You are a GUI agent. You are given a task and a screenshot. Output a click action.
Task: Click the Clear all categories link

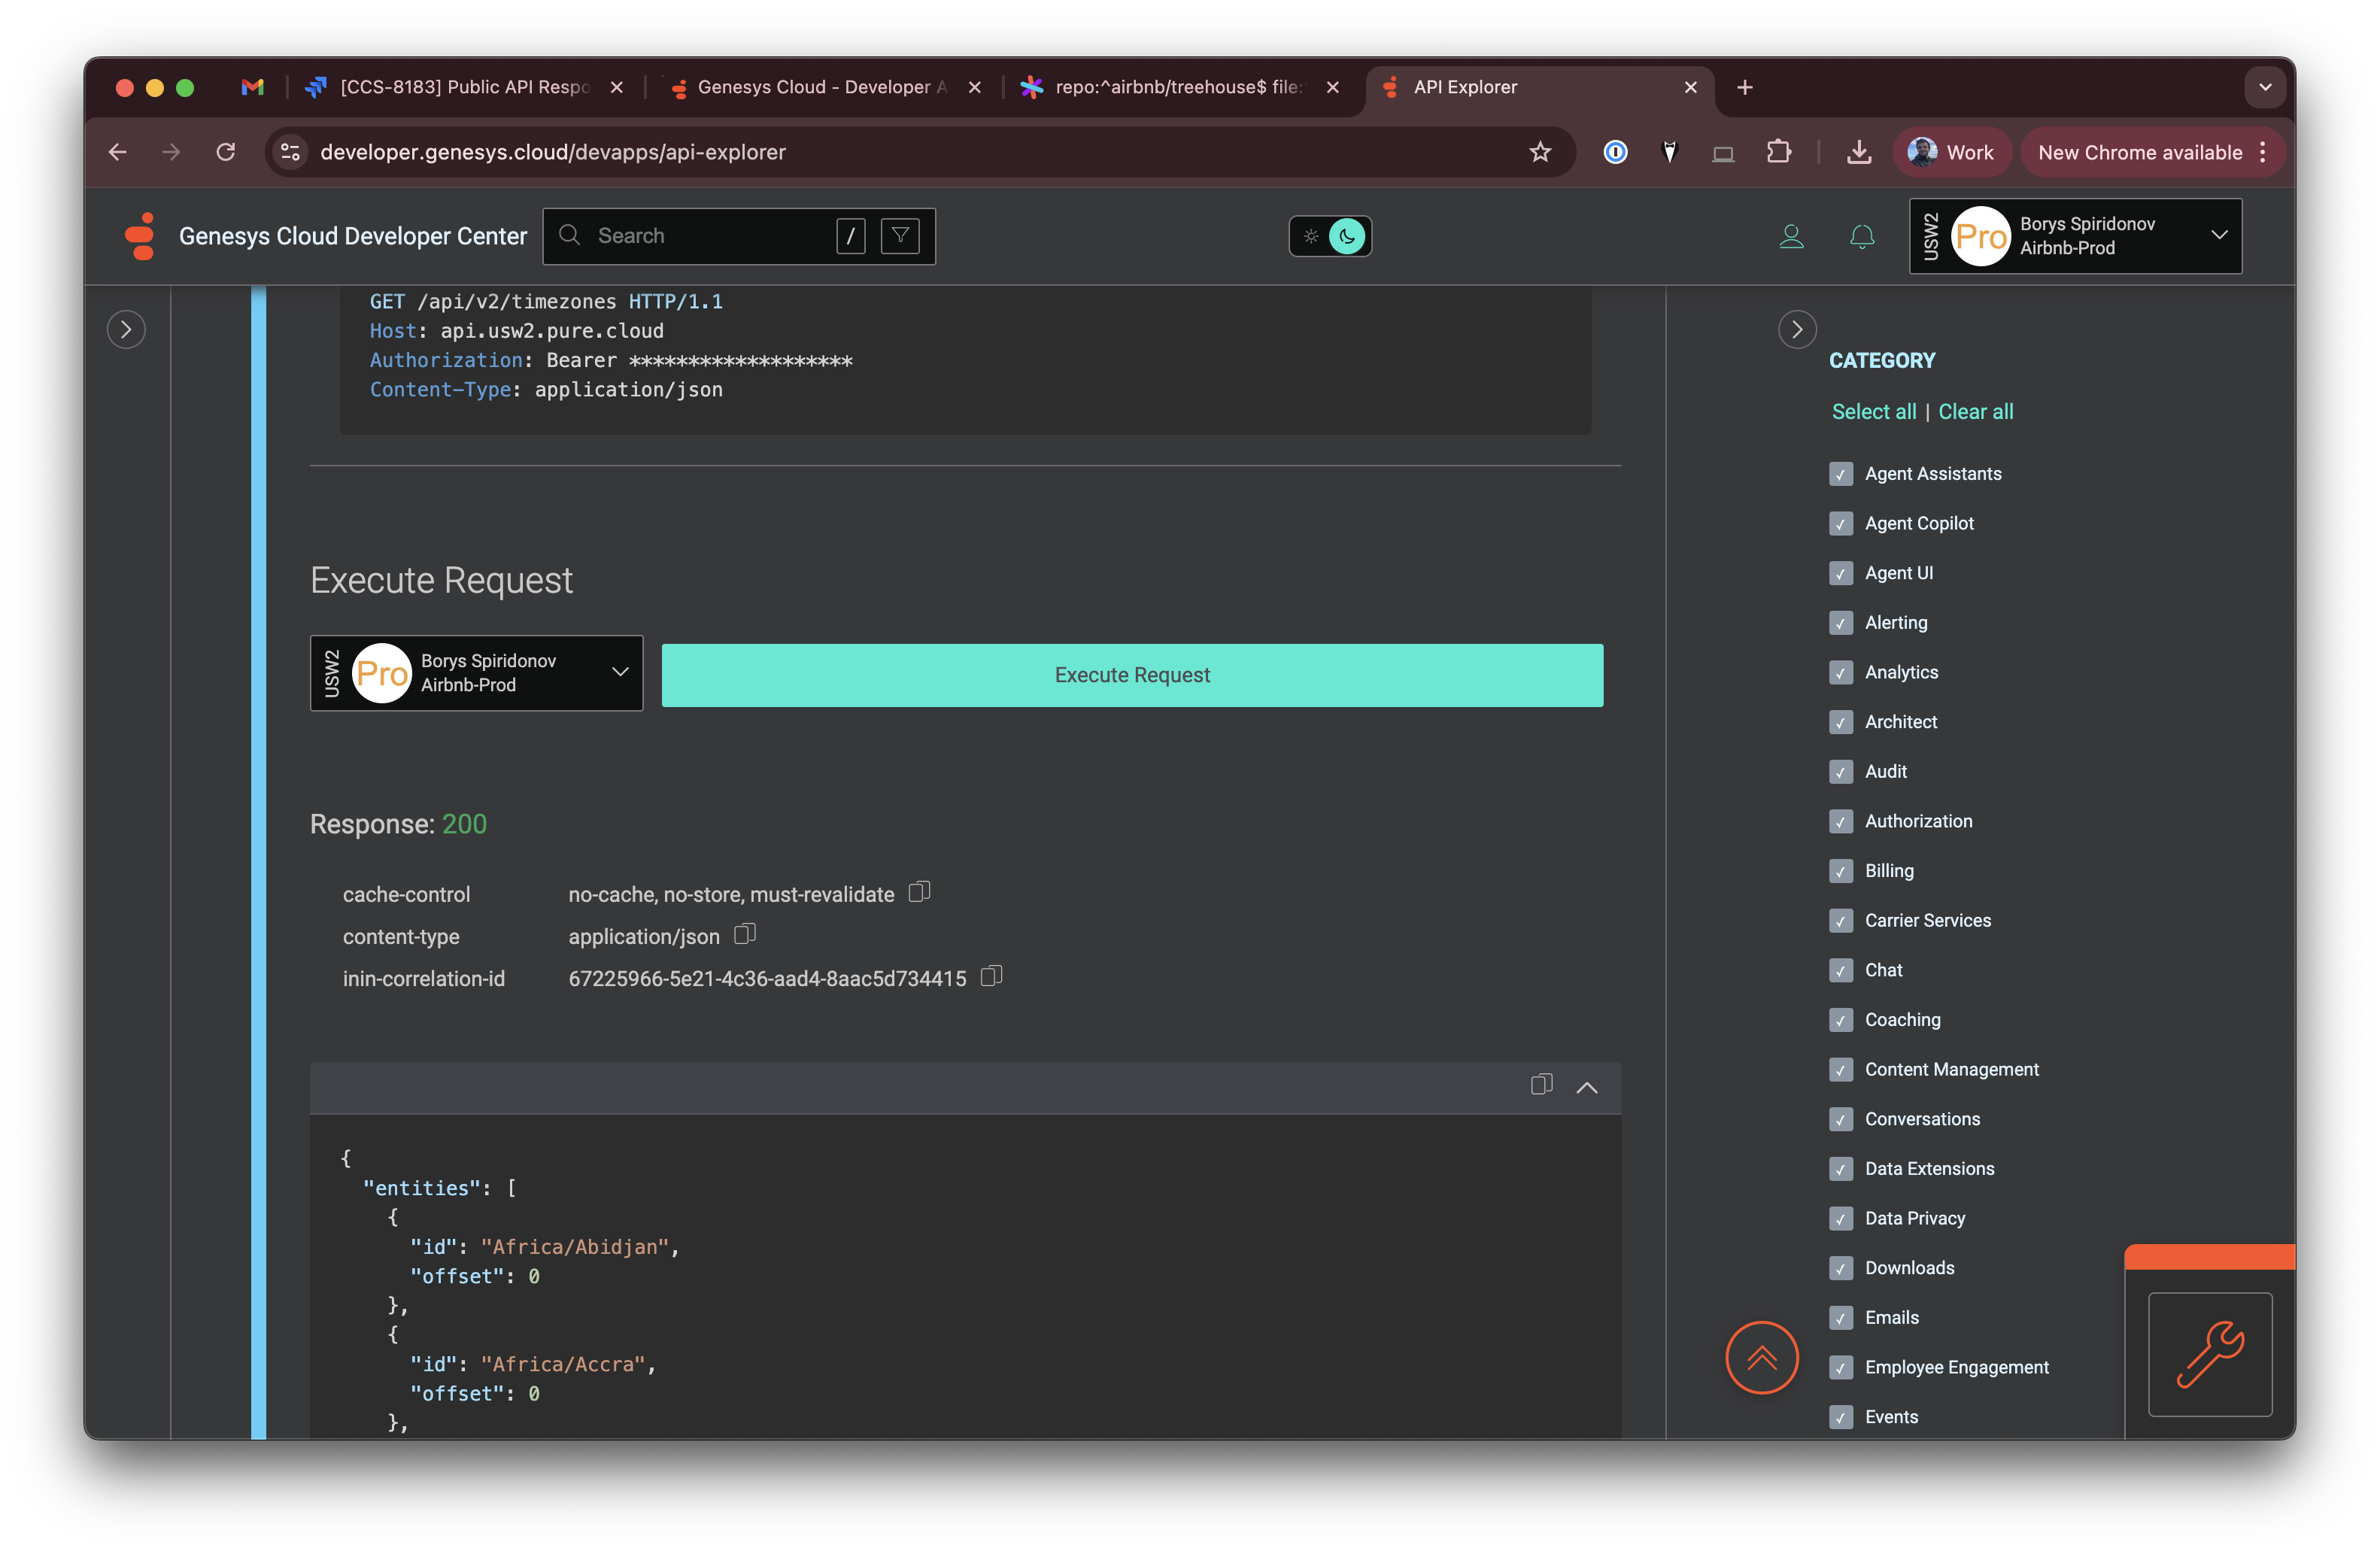coord(1975,412)
